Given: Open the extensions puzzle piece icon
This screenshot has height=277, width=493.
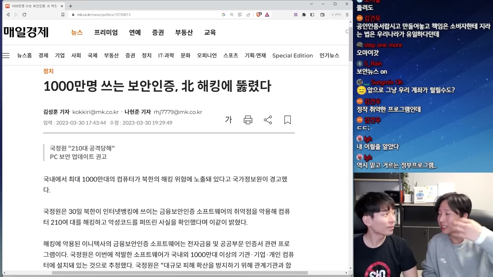Looking at the screenshot, I should click(304, 15).
